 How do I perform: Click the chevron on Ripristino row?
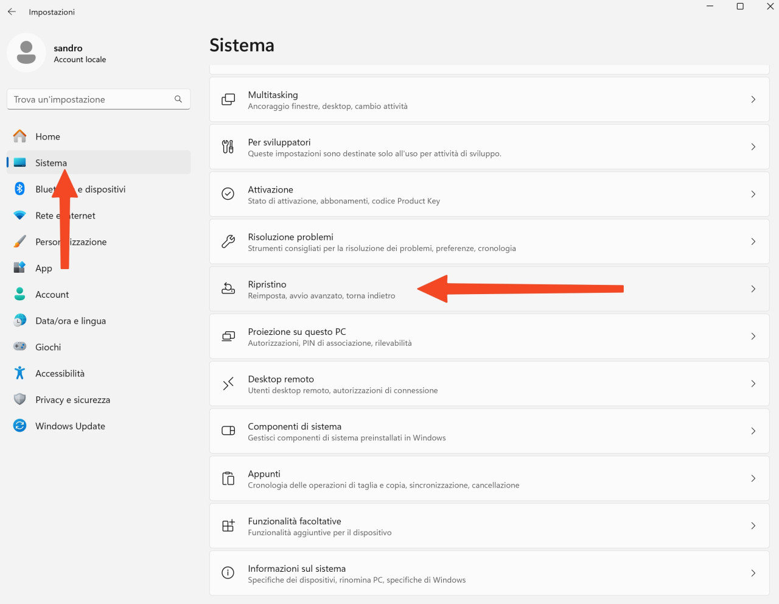[753, 289]
